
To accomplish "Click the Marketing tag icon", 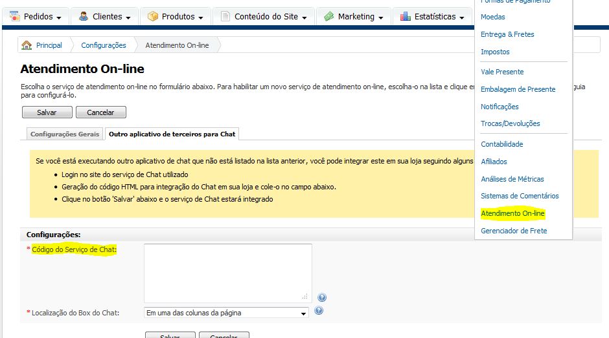I will click(x=329, y=16).
